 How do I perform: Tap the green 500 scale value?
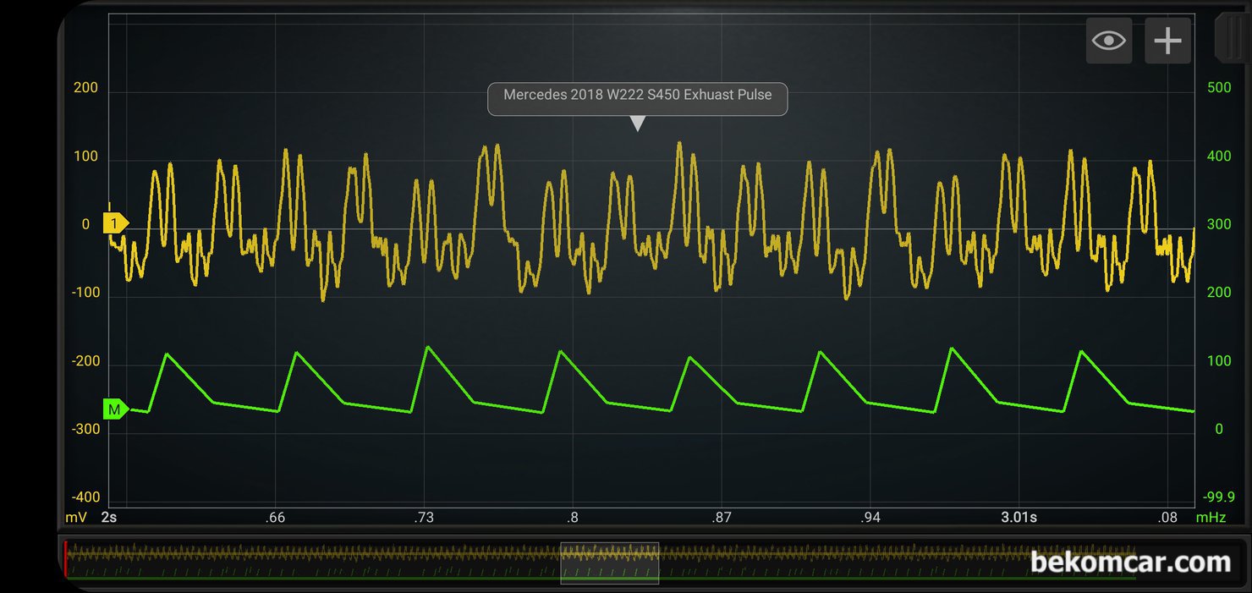[x=1218, y=88]
